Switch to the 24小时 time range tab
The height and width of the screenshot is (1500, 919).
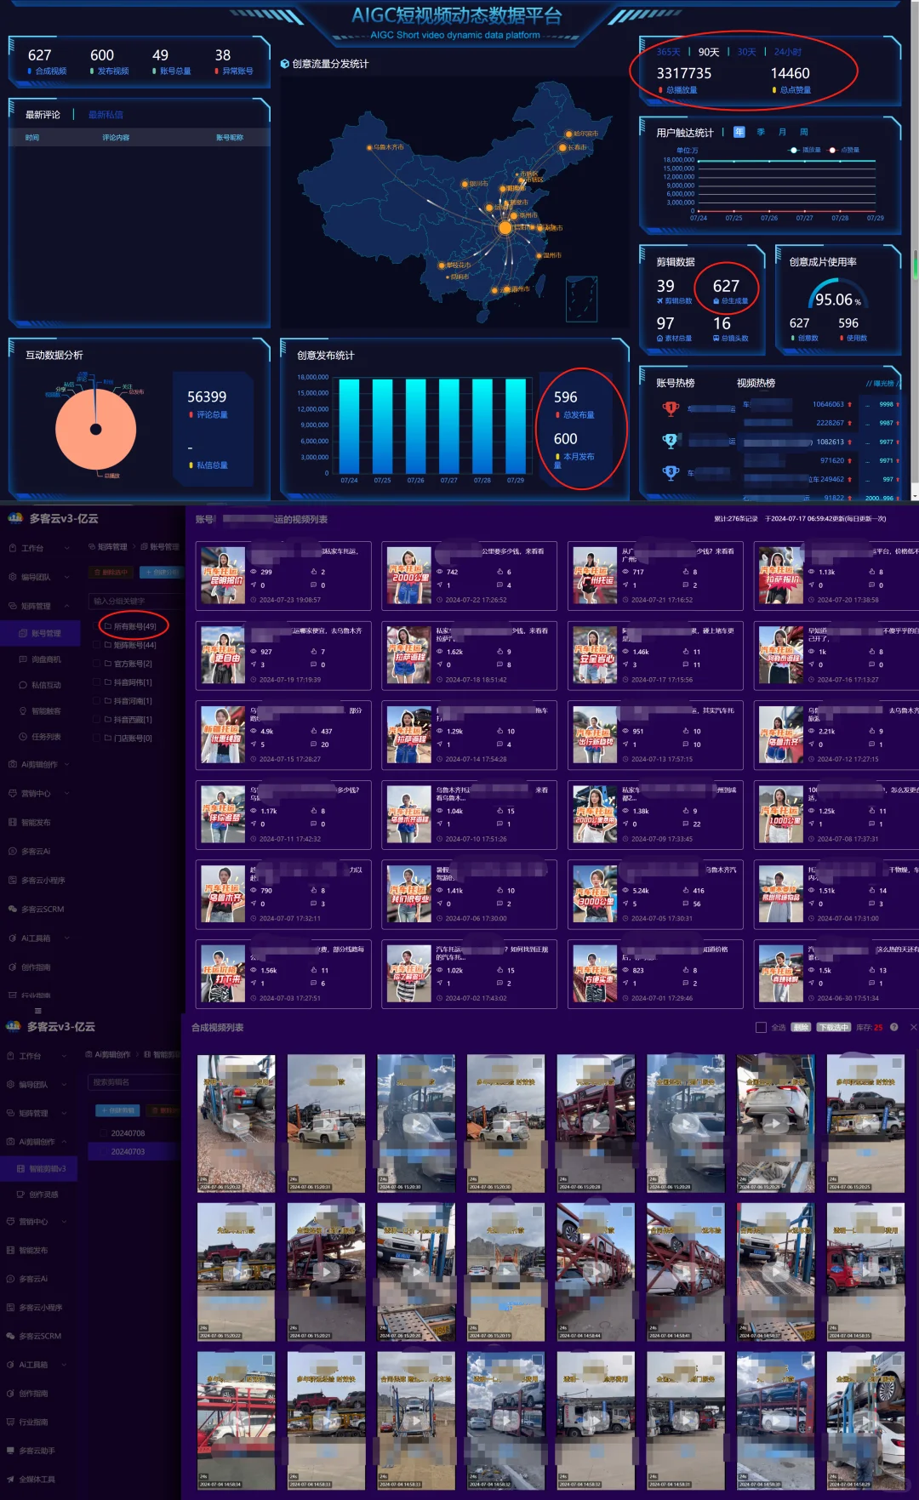787,52
